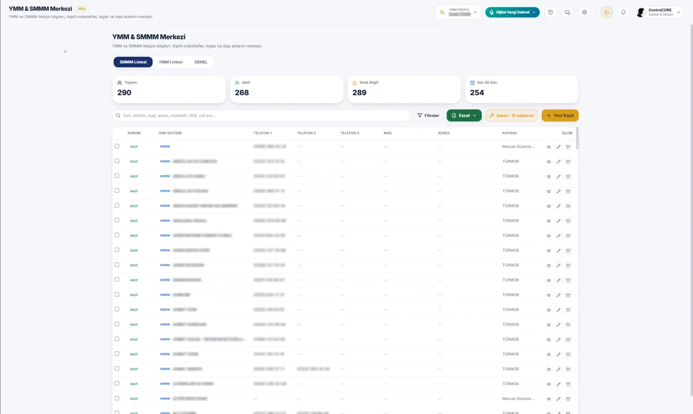
Task: Click the table's vertical scrollbar
Action: [x=577, y=138]
